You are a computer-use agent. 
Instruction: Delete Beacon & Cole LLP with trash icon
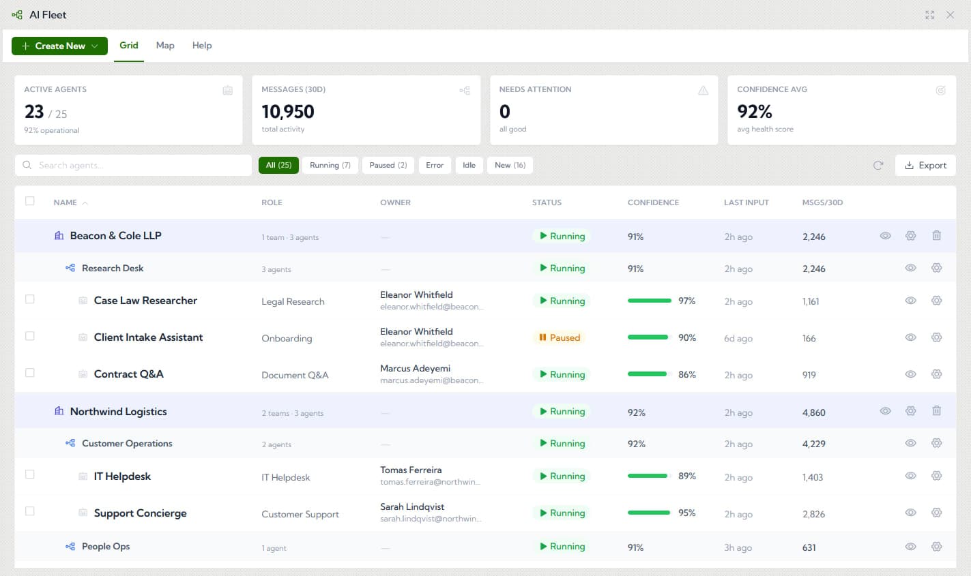click(x=936, y=236)
